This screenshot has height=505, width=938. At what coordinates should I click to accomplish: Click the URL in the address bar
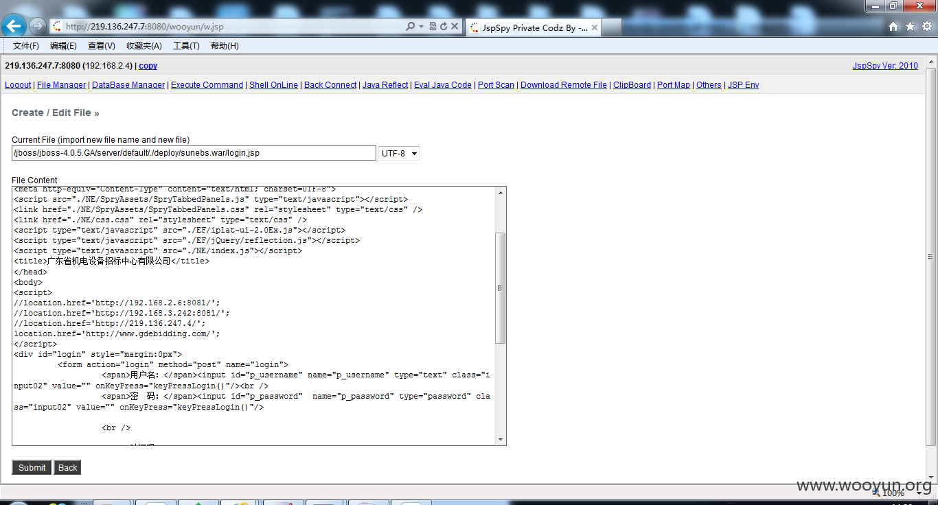145,27
